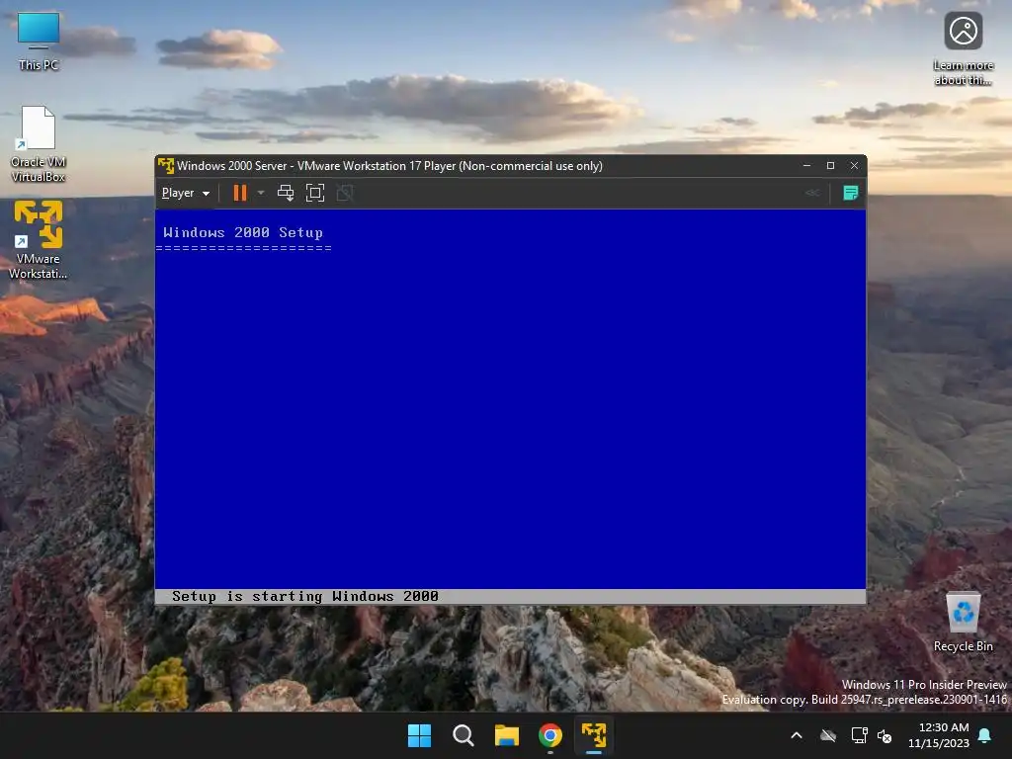Image resolution: width=1012 pixels, height=759 pixels.
Task: Show hidden system tray icons
Action: pos(797,735)
